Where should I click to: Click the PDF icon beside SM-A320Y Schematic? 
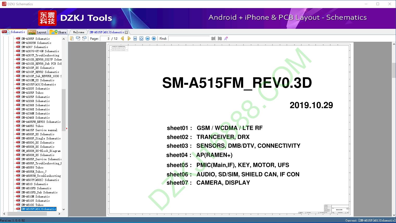(x=18, y=88)
